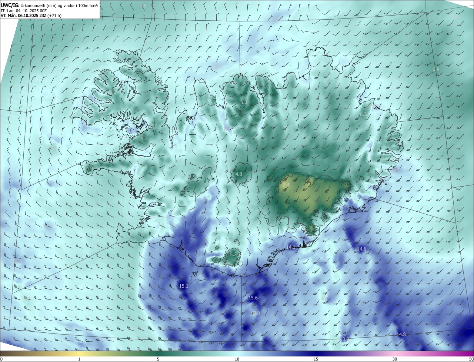Screen dimensions: 474x362
Task: Click the color scale tick labeled "5"
Action: click(158, 359)
